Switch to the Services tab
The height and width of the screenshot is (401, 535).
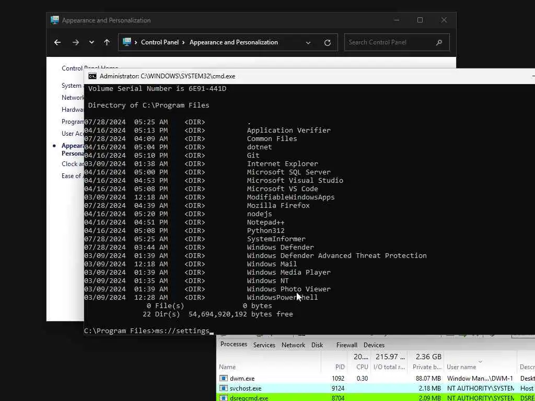coord(264,345)
